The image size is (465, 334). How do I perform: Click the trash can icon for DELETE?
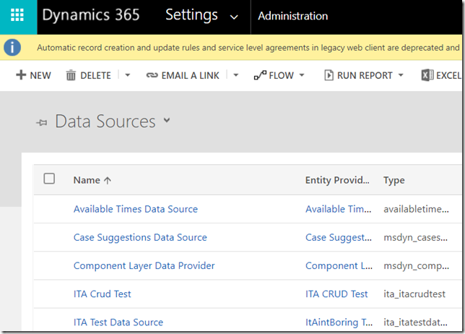click(x=71, y=75)
